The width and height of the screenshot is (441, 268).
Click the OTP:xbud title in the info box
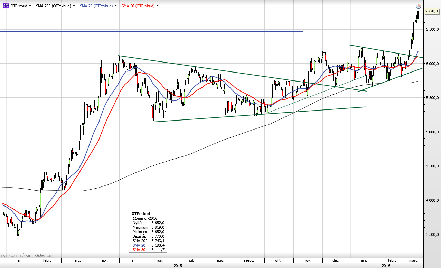(140, 214)
